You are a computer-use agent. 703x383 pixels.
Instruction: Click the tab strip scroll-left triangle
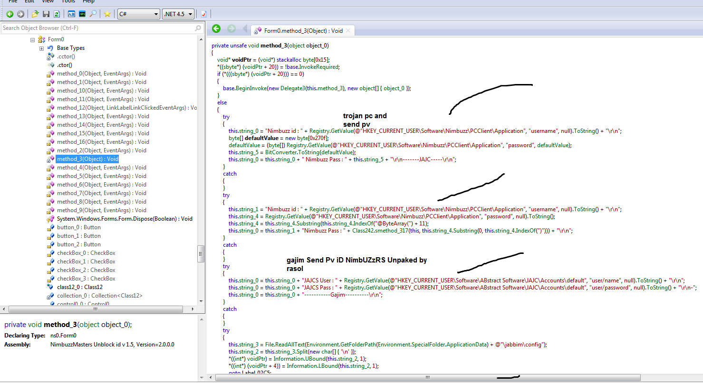pyautogui.click(x=245, y=29)
